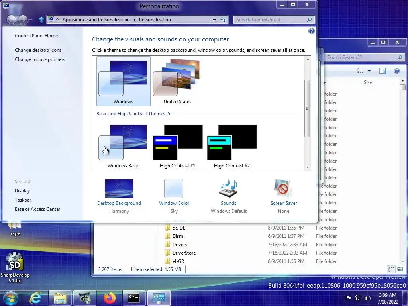Image resolution: width=408 pixels, height=306 pixels.
Task: Switch to Control Panel taskbar button
Action: [x=159, y=298]
